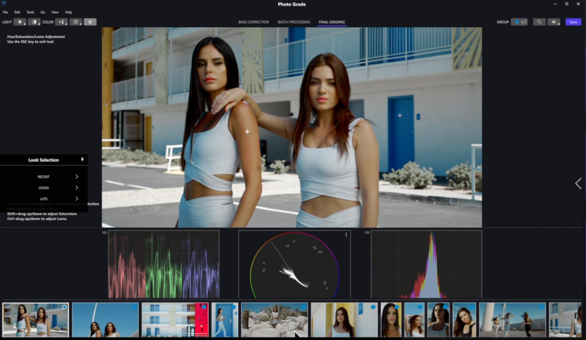
Task: Switch to the Batch Processing tab
Action: [x=294, y=22]
